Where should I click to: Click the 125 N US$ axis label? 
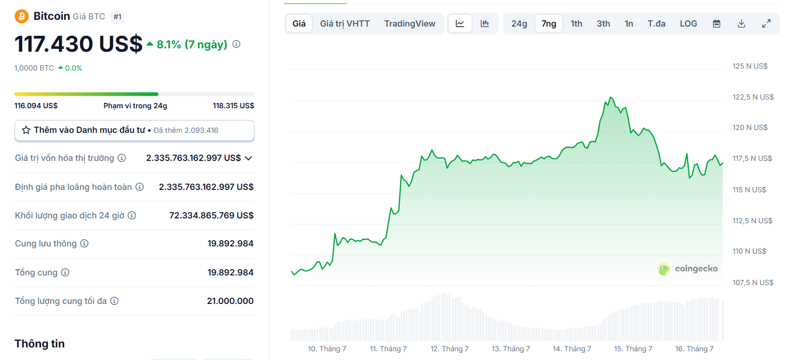pyautogui.click(x=750, y=66)
